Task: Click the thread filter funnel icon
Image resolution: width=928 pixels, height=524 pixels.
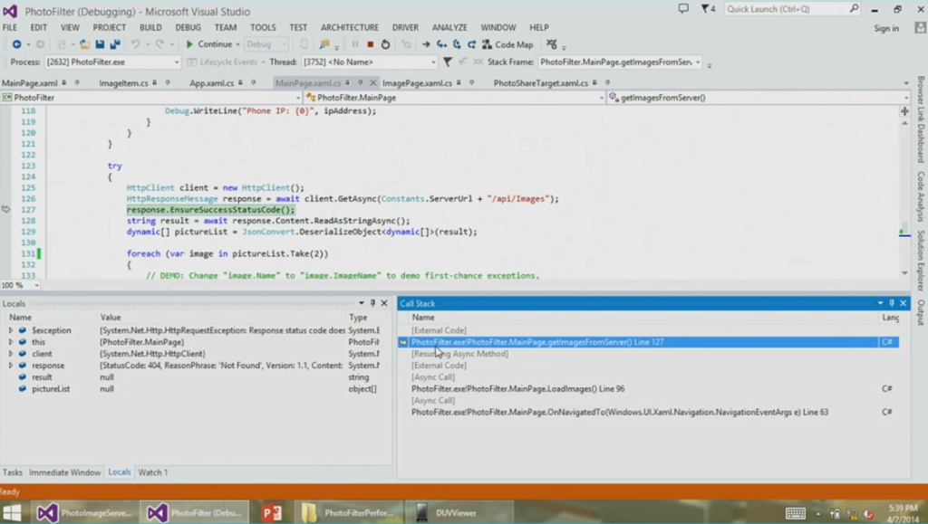Action: pyautogui.click(x=448, y=62)
